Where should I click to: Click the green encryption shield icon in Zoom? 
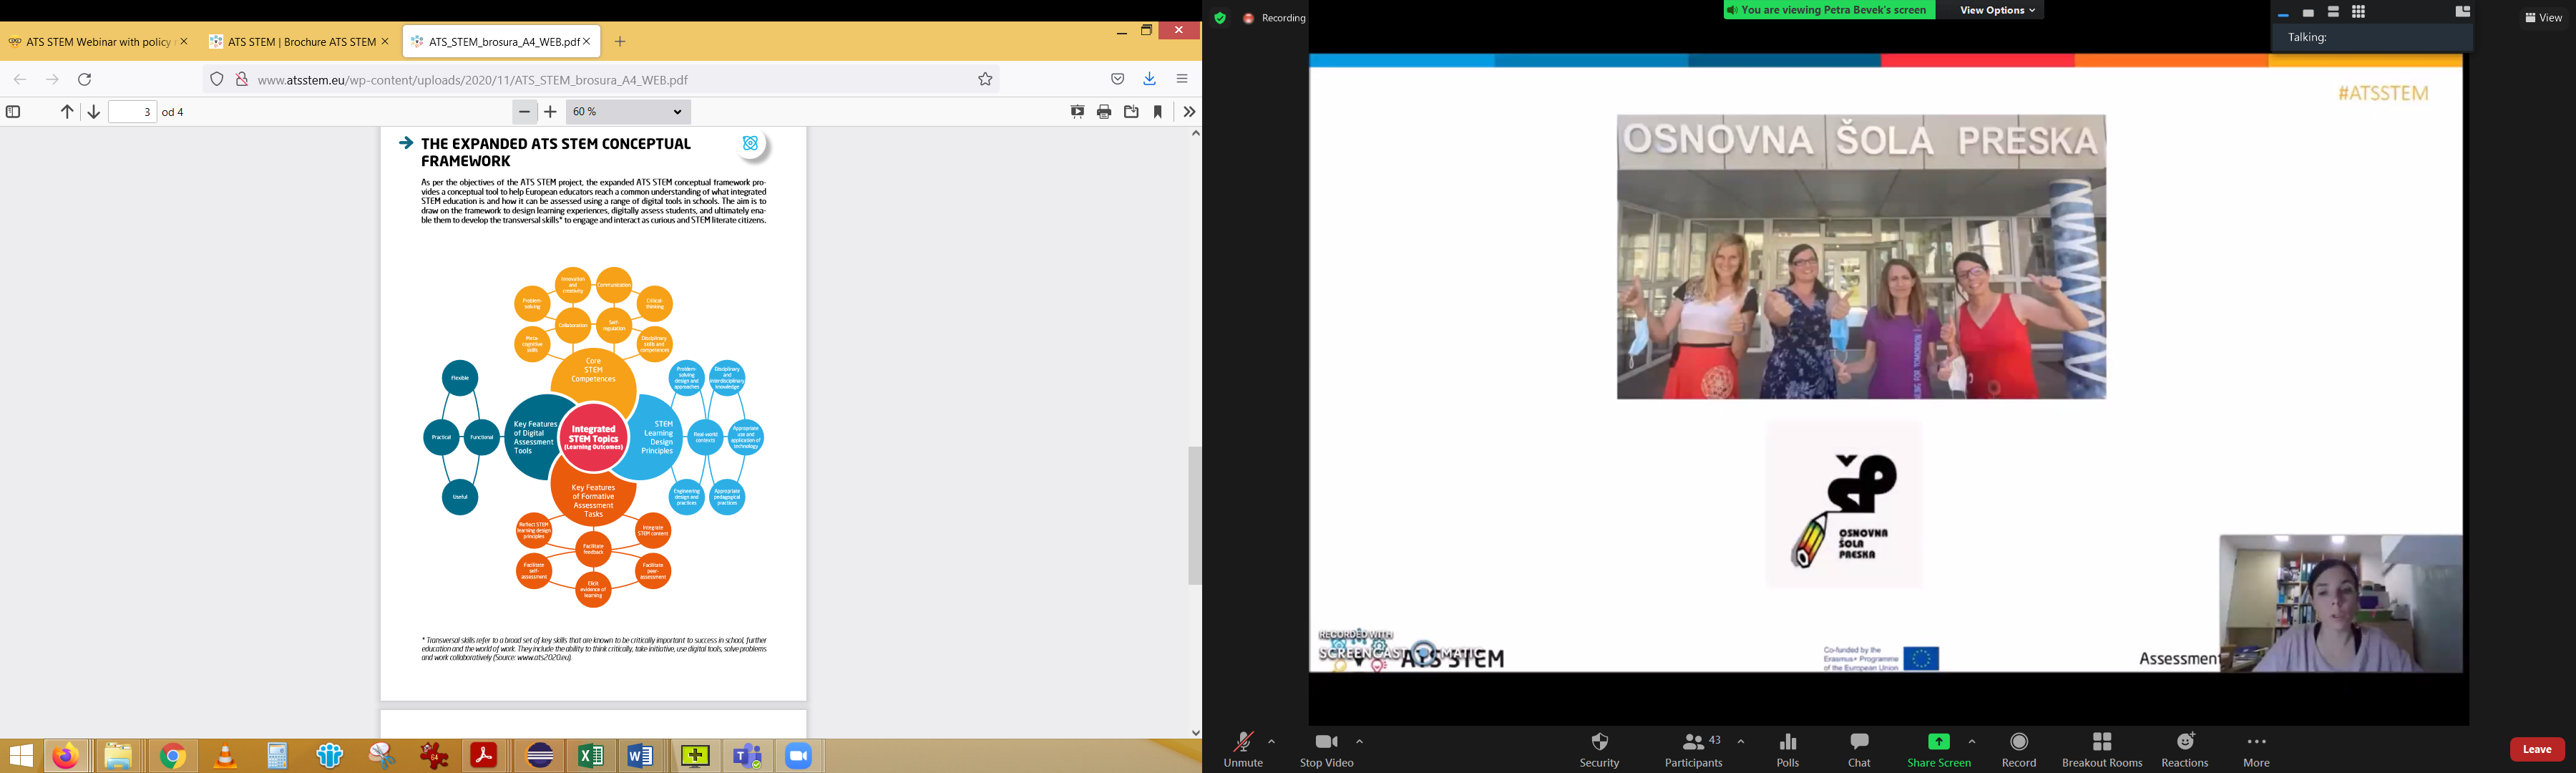1220,18
